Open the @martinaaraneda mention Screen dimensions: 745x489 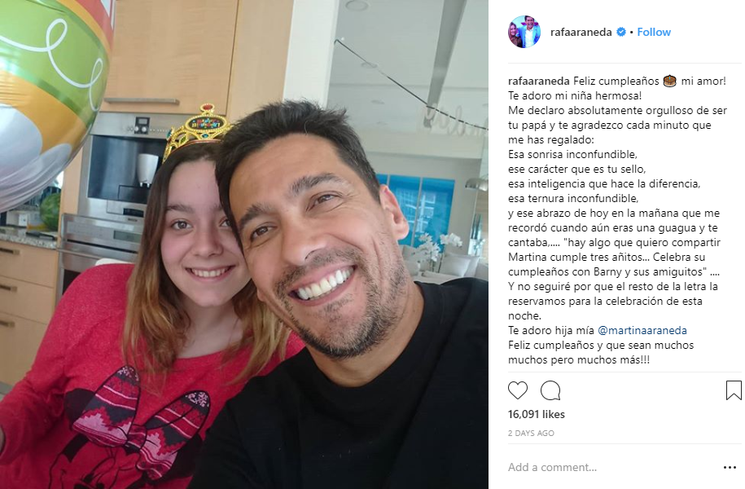[x=642, y=330]
